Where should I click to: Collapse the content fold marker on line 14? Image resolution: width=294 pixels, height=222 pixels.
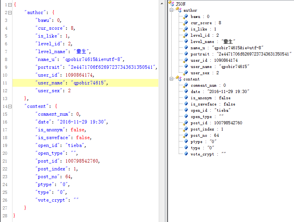click(10, 106)
